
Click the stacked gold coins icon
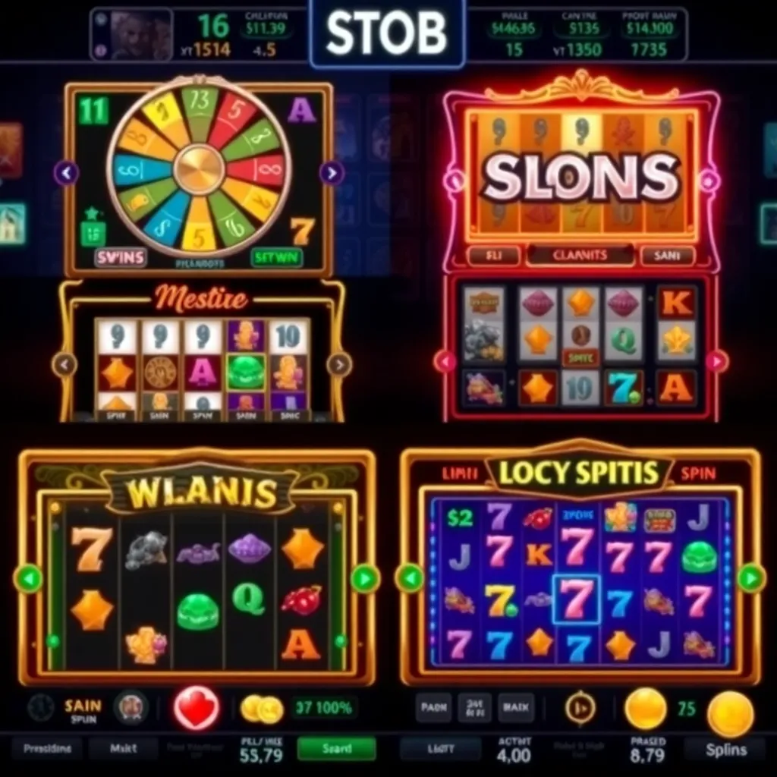pos(261,709)
